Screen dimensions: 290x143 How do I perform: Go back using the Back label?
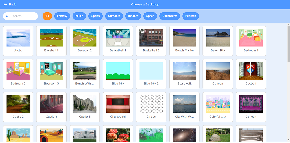tap(12, 4)
